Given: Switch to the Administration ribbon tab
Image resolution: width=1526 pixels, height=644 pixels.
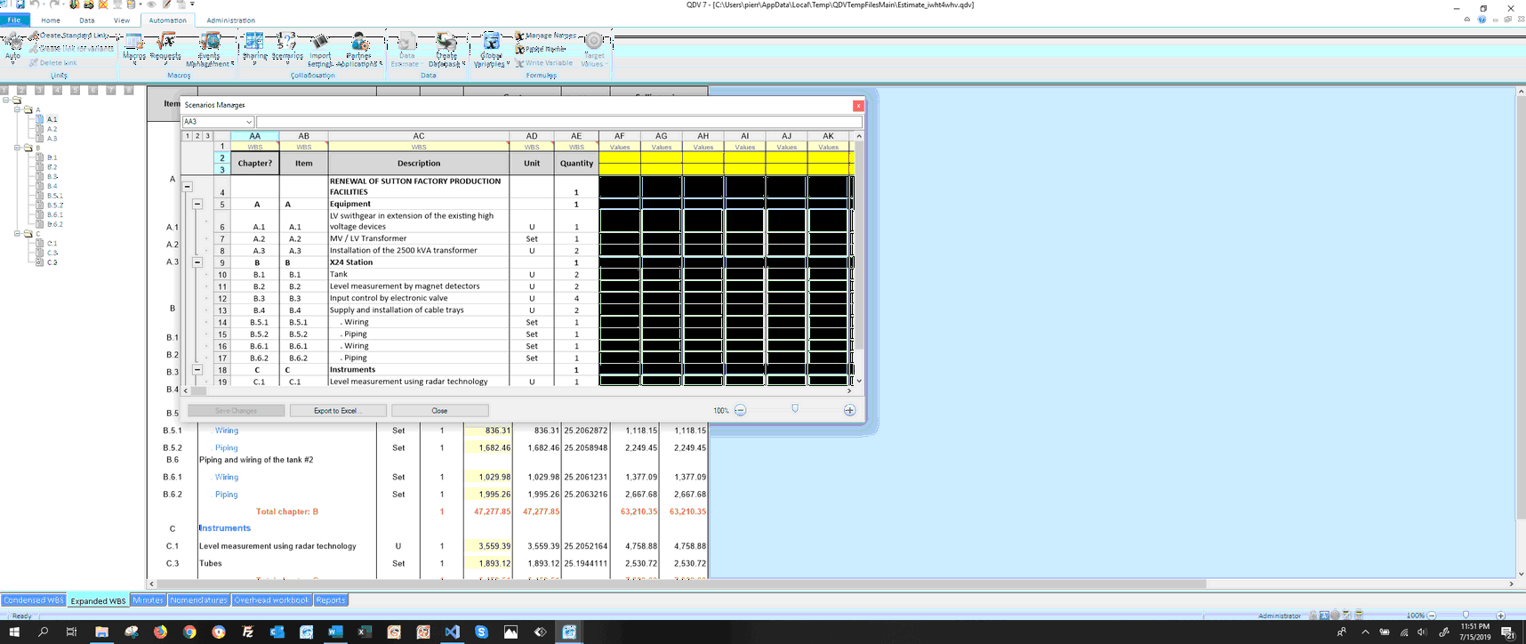Looking at the screenshot, I should pos(230,20).
